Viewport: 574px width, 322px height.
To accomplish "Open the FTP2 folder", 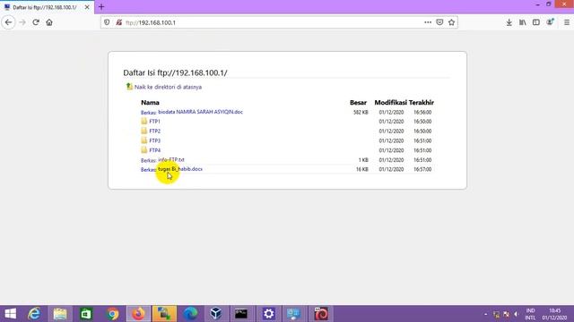I will pos(154,131).
